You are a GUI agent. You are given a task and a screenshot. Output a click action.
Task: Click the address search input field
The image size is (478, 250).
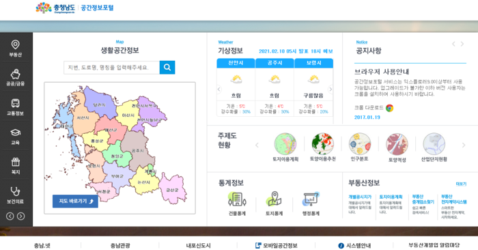click(111, 68)
